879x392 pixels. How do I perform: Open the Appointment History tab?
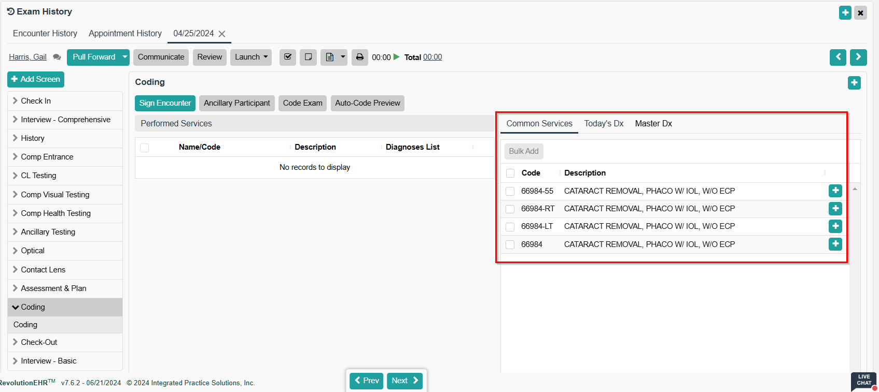click(125, 34)
